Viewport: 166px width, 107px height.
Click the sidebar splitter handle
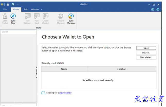coord(37,72)
